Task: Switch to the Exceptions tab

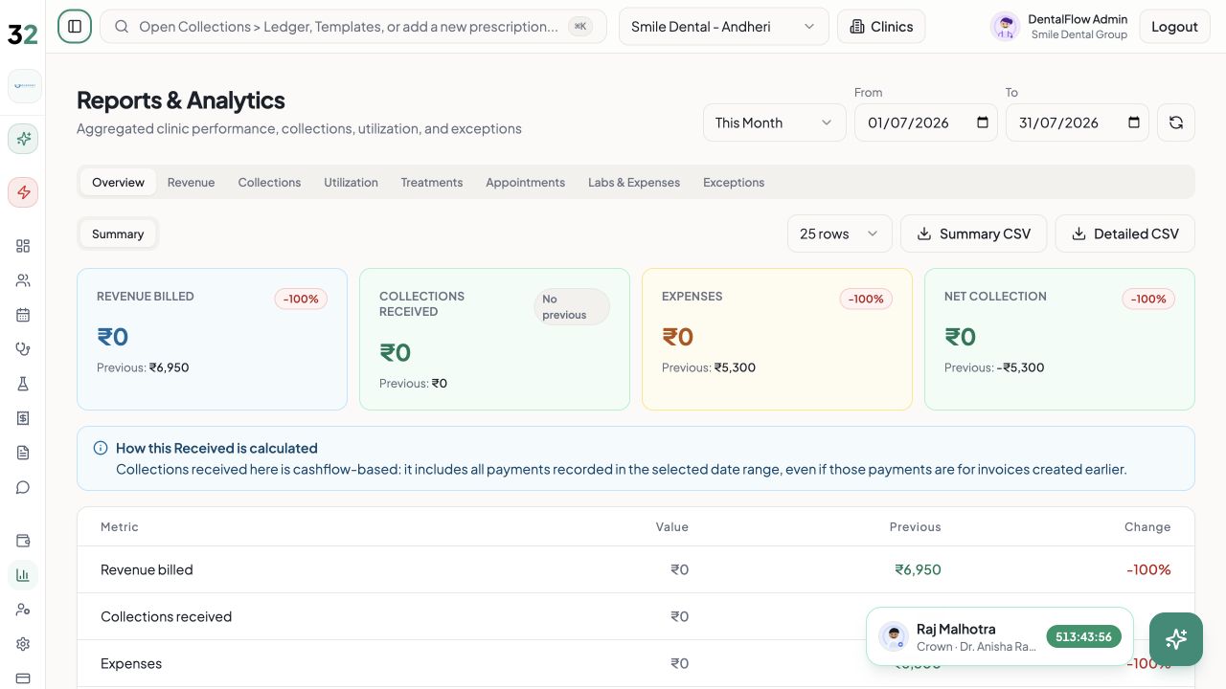Action: pos(734,182)
